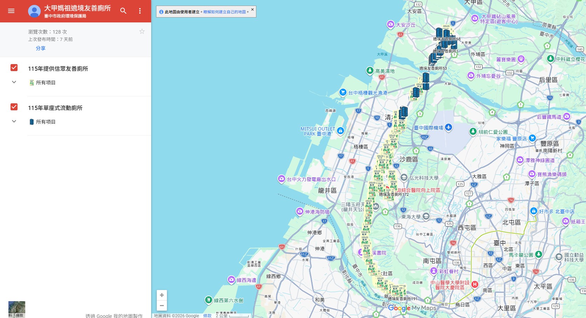
Task: Star this map as a favorite
Action: coord(142,32)
